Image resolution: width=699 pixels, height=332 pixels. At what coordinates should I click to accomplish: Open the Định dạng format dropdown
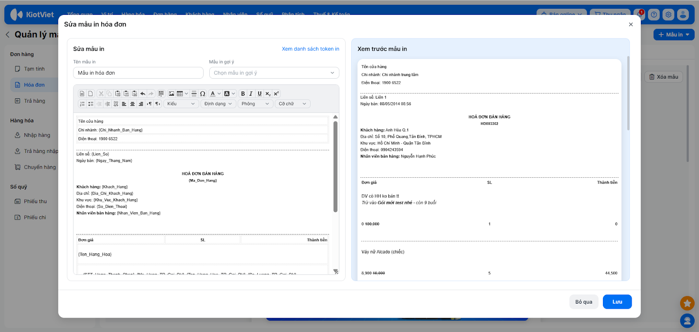pyautogui.click(x=218, y=104)
